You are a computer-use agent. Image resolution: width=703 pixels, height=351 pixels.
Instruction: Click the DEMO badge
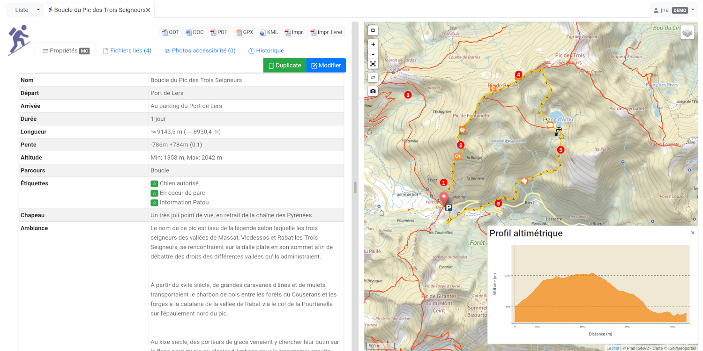(680, 10)
